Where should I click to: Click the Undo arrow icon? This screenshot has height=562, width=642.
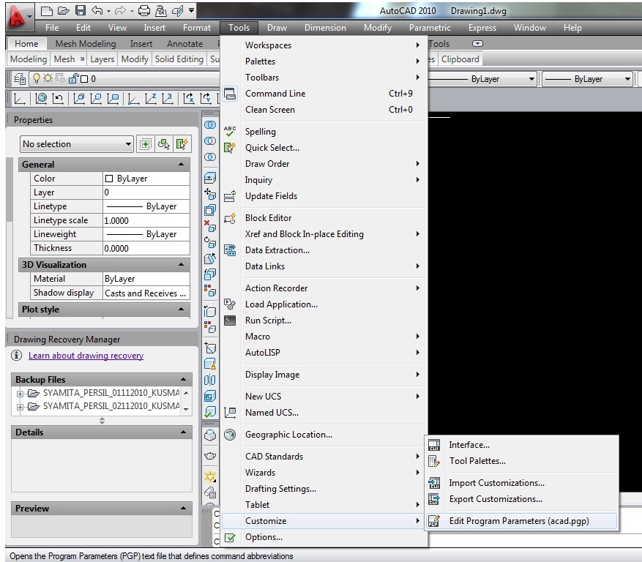pos(97,11)
